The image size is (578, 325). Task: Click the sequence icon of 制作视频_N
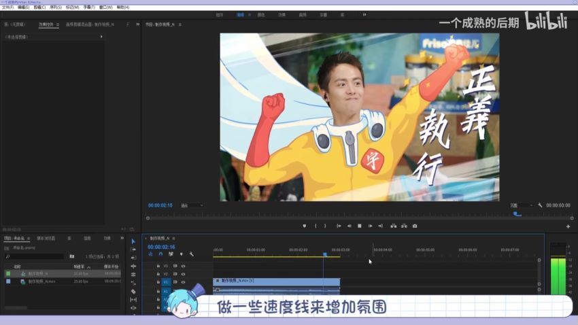coord(23,274)
